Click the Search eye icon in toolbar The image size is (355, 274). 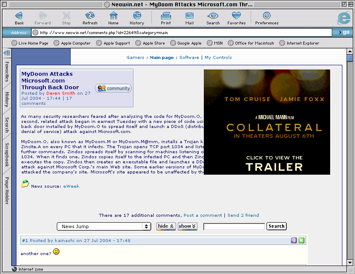[213, 16]
